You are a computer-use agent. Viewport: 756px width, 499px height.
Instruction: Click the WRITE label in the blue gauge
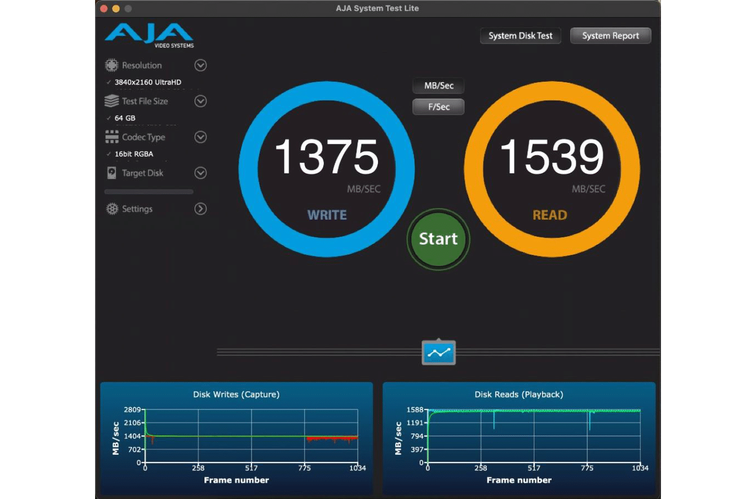[327, 215]
